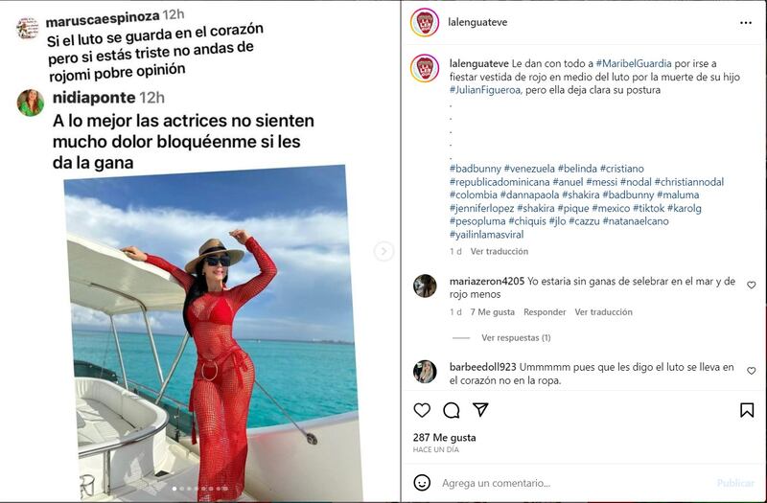The width and height of the screenshot is (767, 503).
Task: Like mariazeron4205's comment heart
Action: (752, 285)
